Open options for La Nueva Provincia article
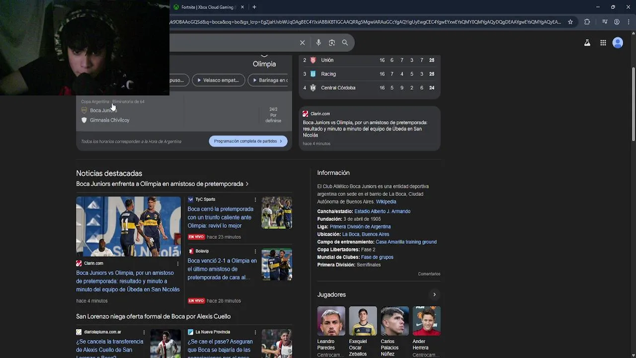This screenshot has height=358, width=636. (x=255, y=332)
